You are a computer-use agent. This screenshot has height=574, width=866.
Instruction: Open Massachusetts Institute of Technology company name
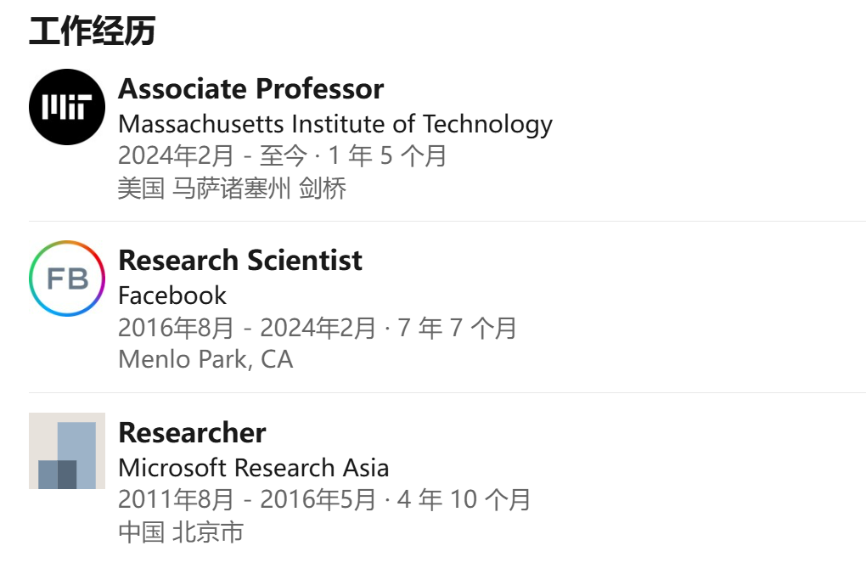point(335,125)
